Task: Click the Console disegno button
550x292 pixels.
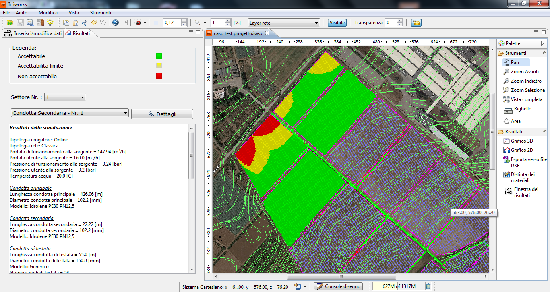Action: pos(338,286)
